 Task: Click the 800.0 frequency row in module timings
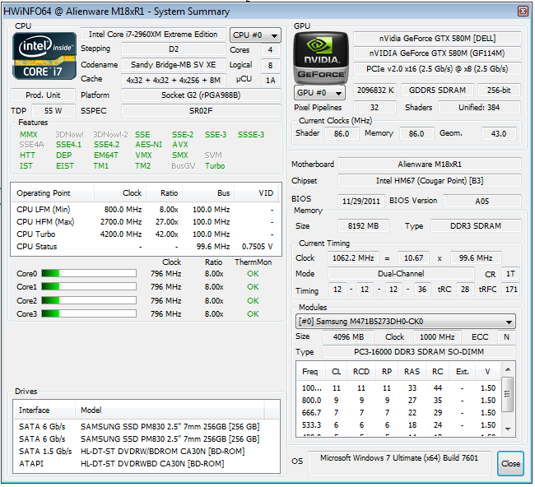coord(398,401)
